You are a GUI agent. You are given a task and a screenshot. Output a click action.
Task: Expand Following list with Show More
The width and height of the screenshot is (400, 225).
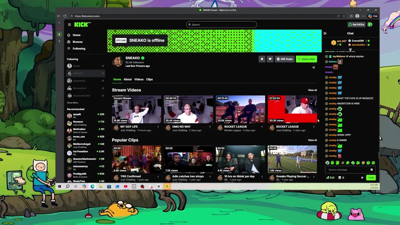pyautogui.click(x=72, y=103)
